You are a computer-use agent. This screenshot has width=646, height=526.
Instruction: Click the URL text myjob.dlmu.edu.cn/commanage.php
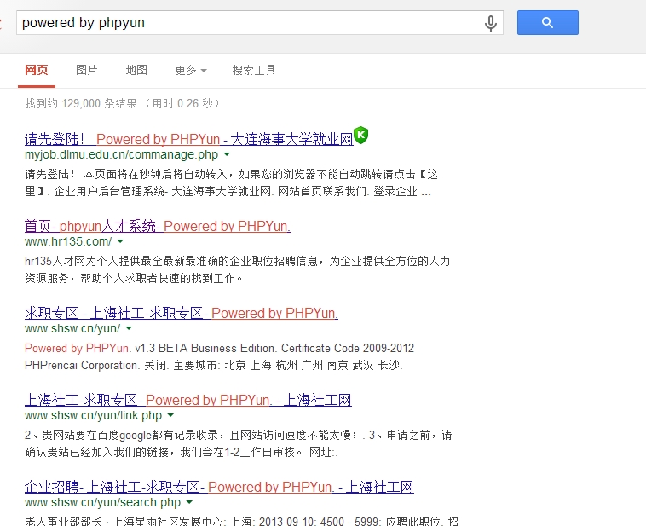[122, 154]
